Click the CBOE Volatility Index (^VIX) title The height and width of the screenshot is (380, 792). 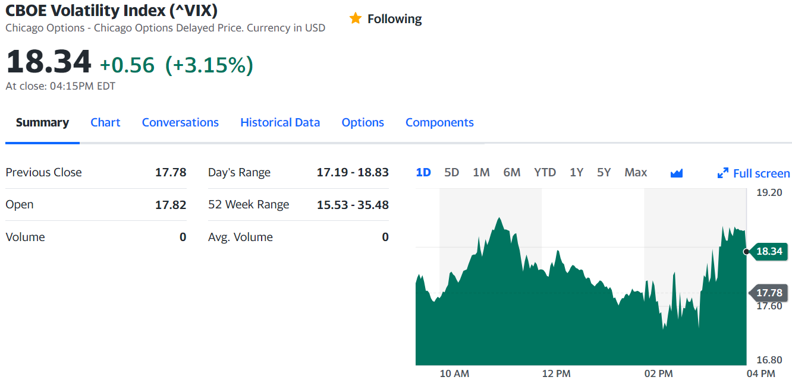111,10
